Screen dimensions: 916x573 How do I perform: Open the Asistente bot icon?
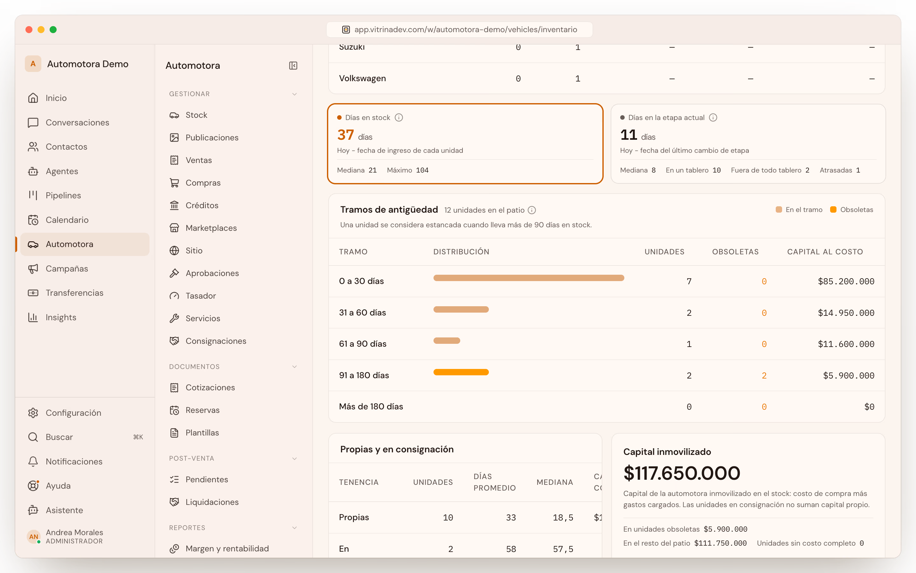click(x=33, y=510)
